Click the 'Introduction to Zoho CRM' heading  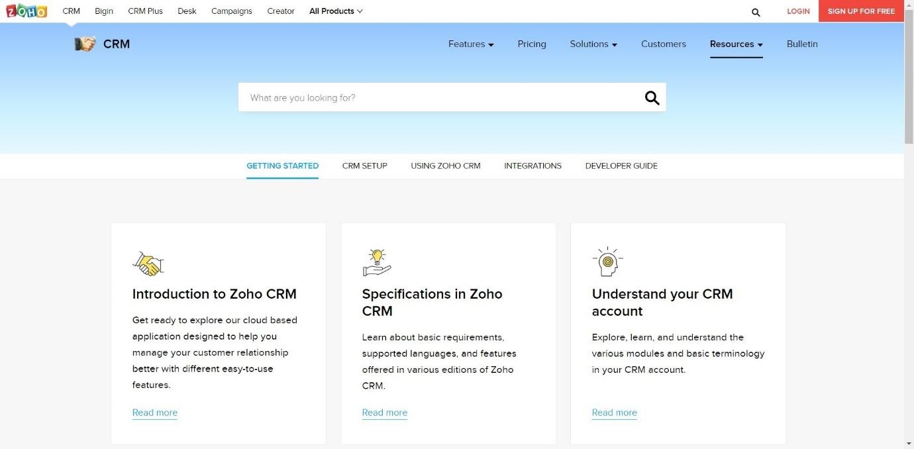point(215,294)
